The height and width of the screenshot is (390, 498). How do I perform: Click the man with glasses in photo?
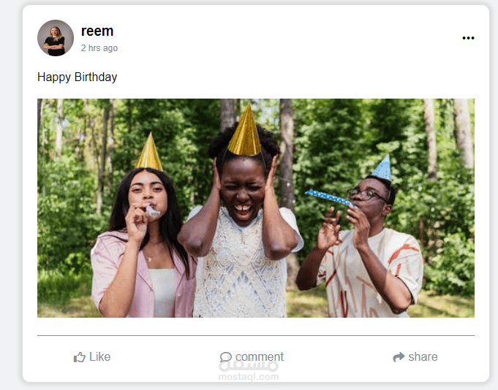[361, 248]
